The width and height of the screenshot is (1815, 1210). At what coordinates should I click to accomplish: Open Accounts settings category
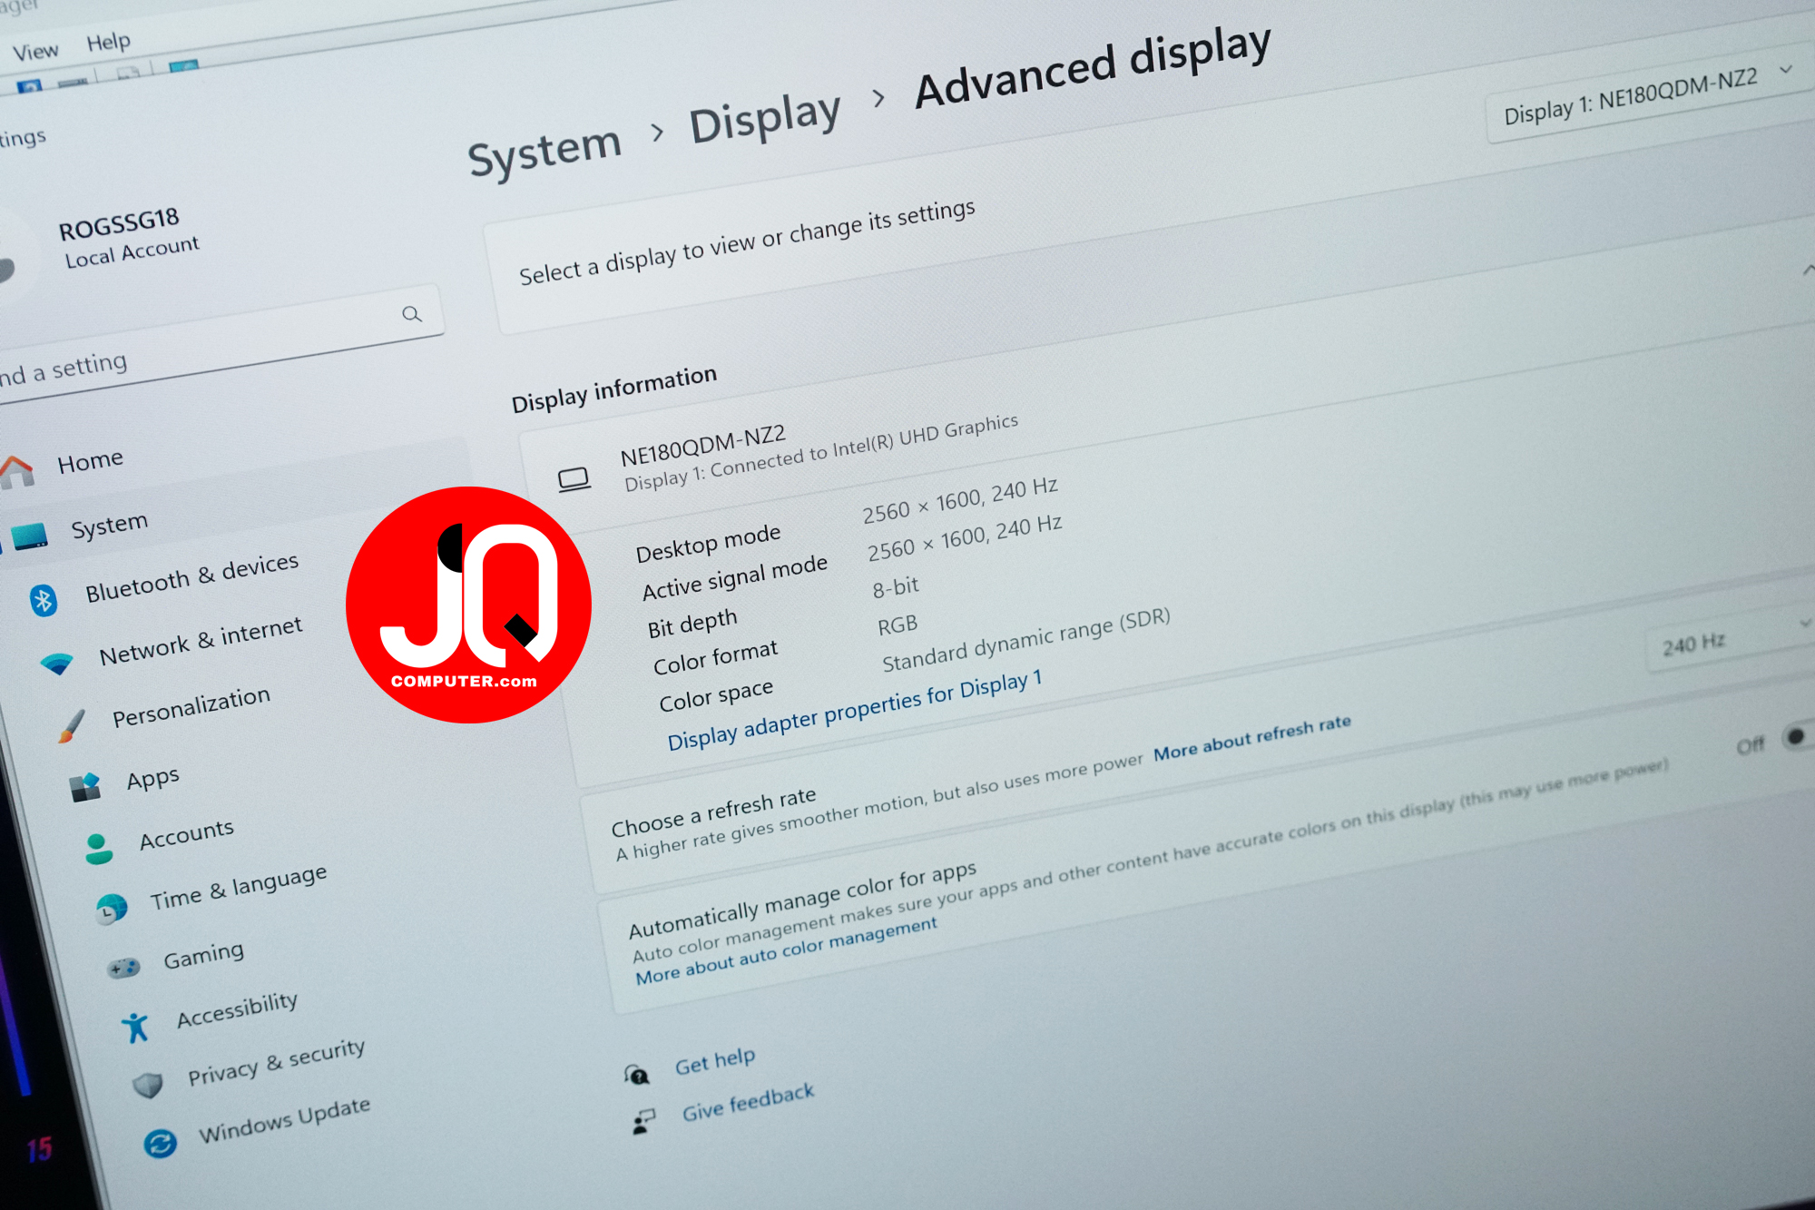187,835
